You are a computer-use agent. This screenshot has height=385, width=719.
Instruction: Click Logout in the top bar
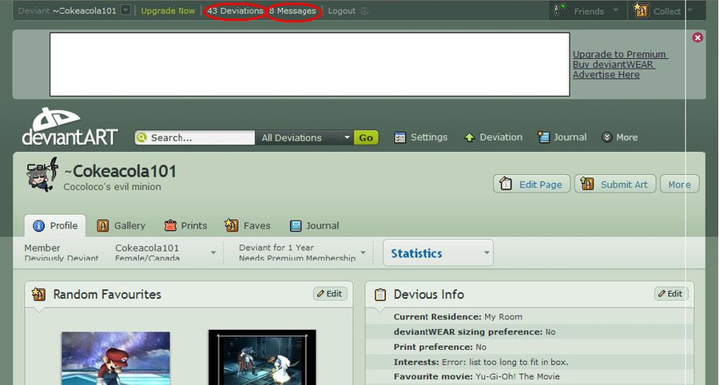coord(342,10)
